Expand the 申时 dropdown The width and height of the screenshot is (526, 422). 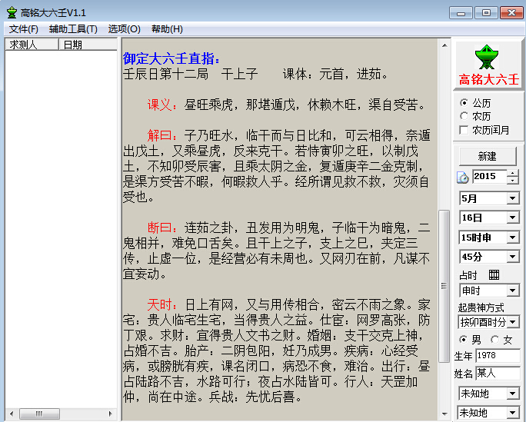point(513,291)
